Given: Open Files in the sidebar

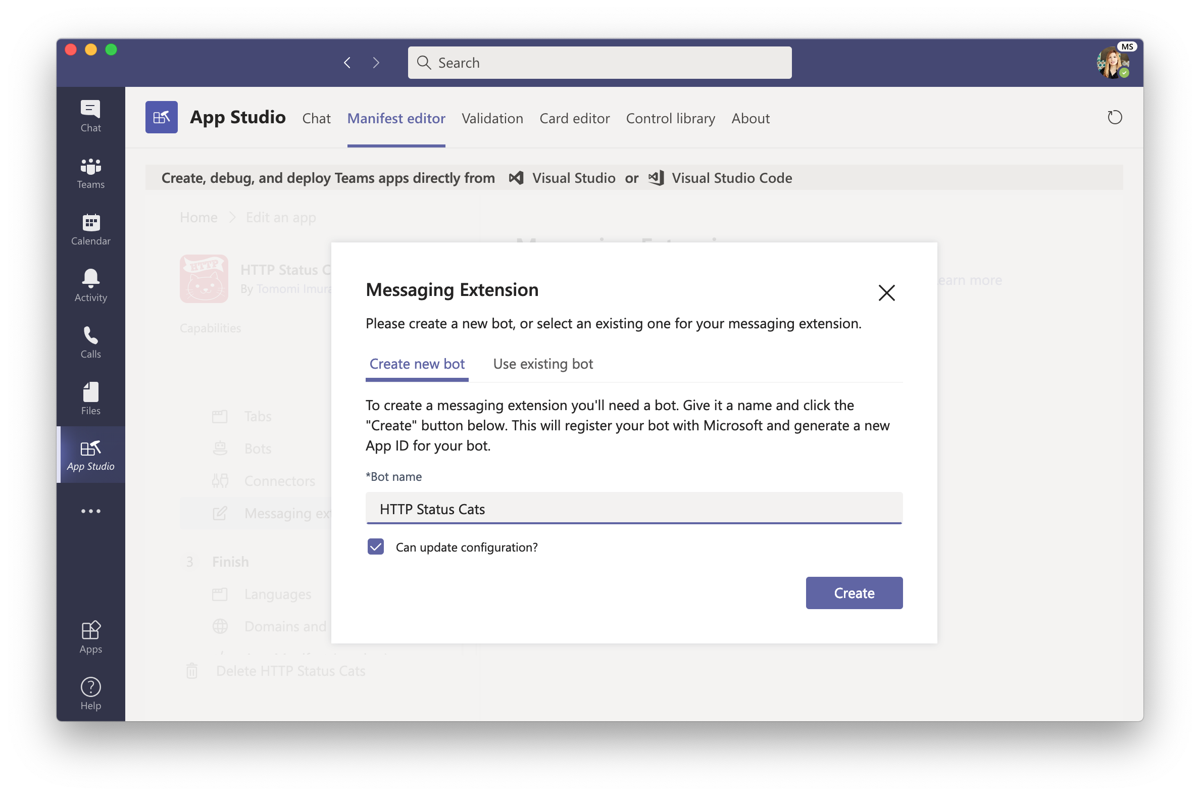Looking at the screenshot, I should (90, 398).
